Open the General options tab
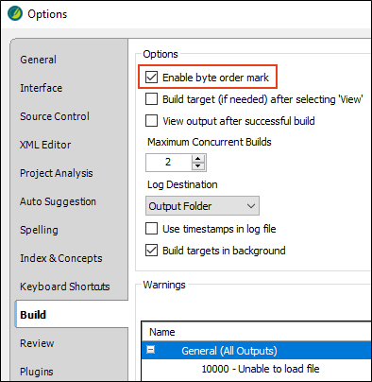The height and width of the screenshot is (382, 372). [39, 60]
